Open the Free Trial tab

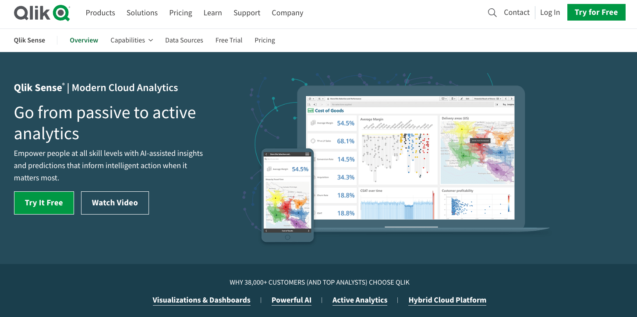coord(229,40)
